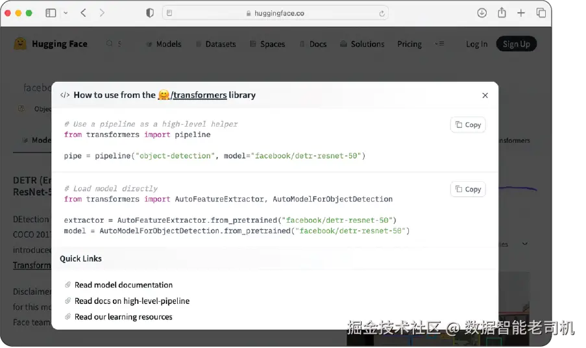Go back with the browser back arrow
This screenshot has width=586, height=348.
(83, 13)
